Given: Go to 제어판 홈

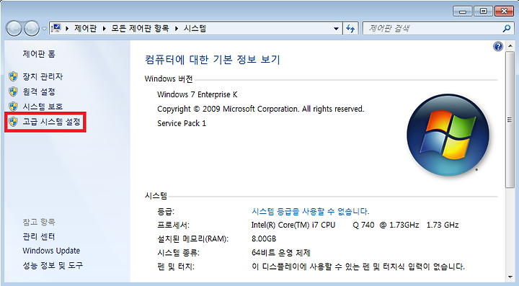Looking at the screenshot, I should (39, 54).
